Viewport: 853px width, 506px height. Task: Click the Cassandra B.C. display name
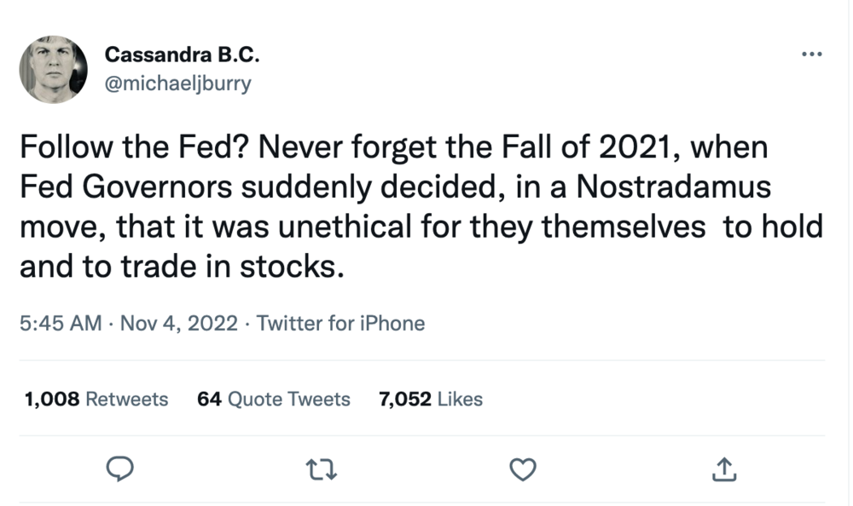(181, 55)
